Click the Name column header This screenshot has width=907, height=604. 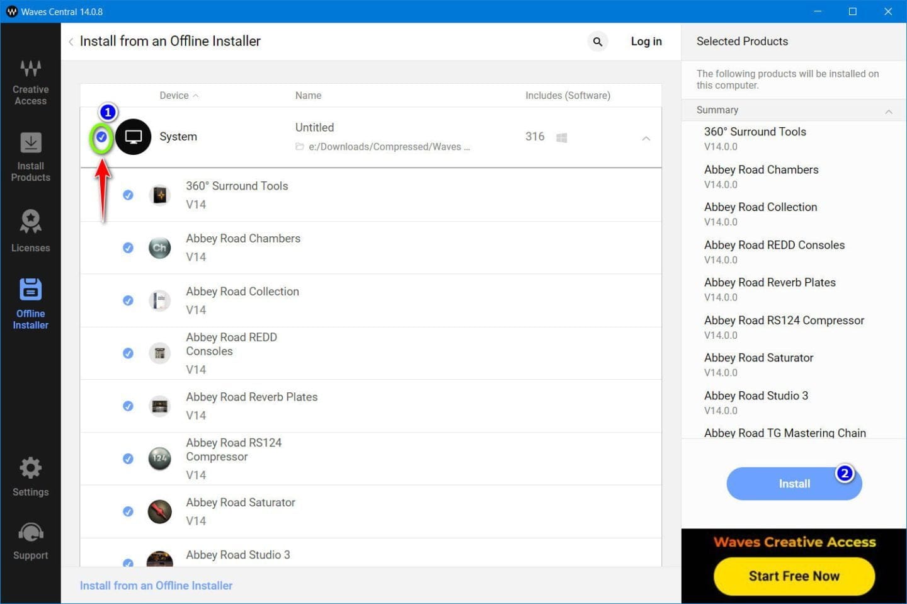click(308, 96)
